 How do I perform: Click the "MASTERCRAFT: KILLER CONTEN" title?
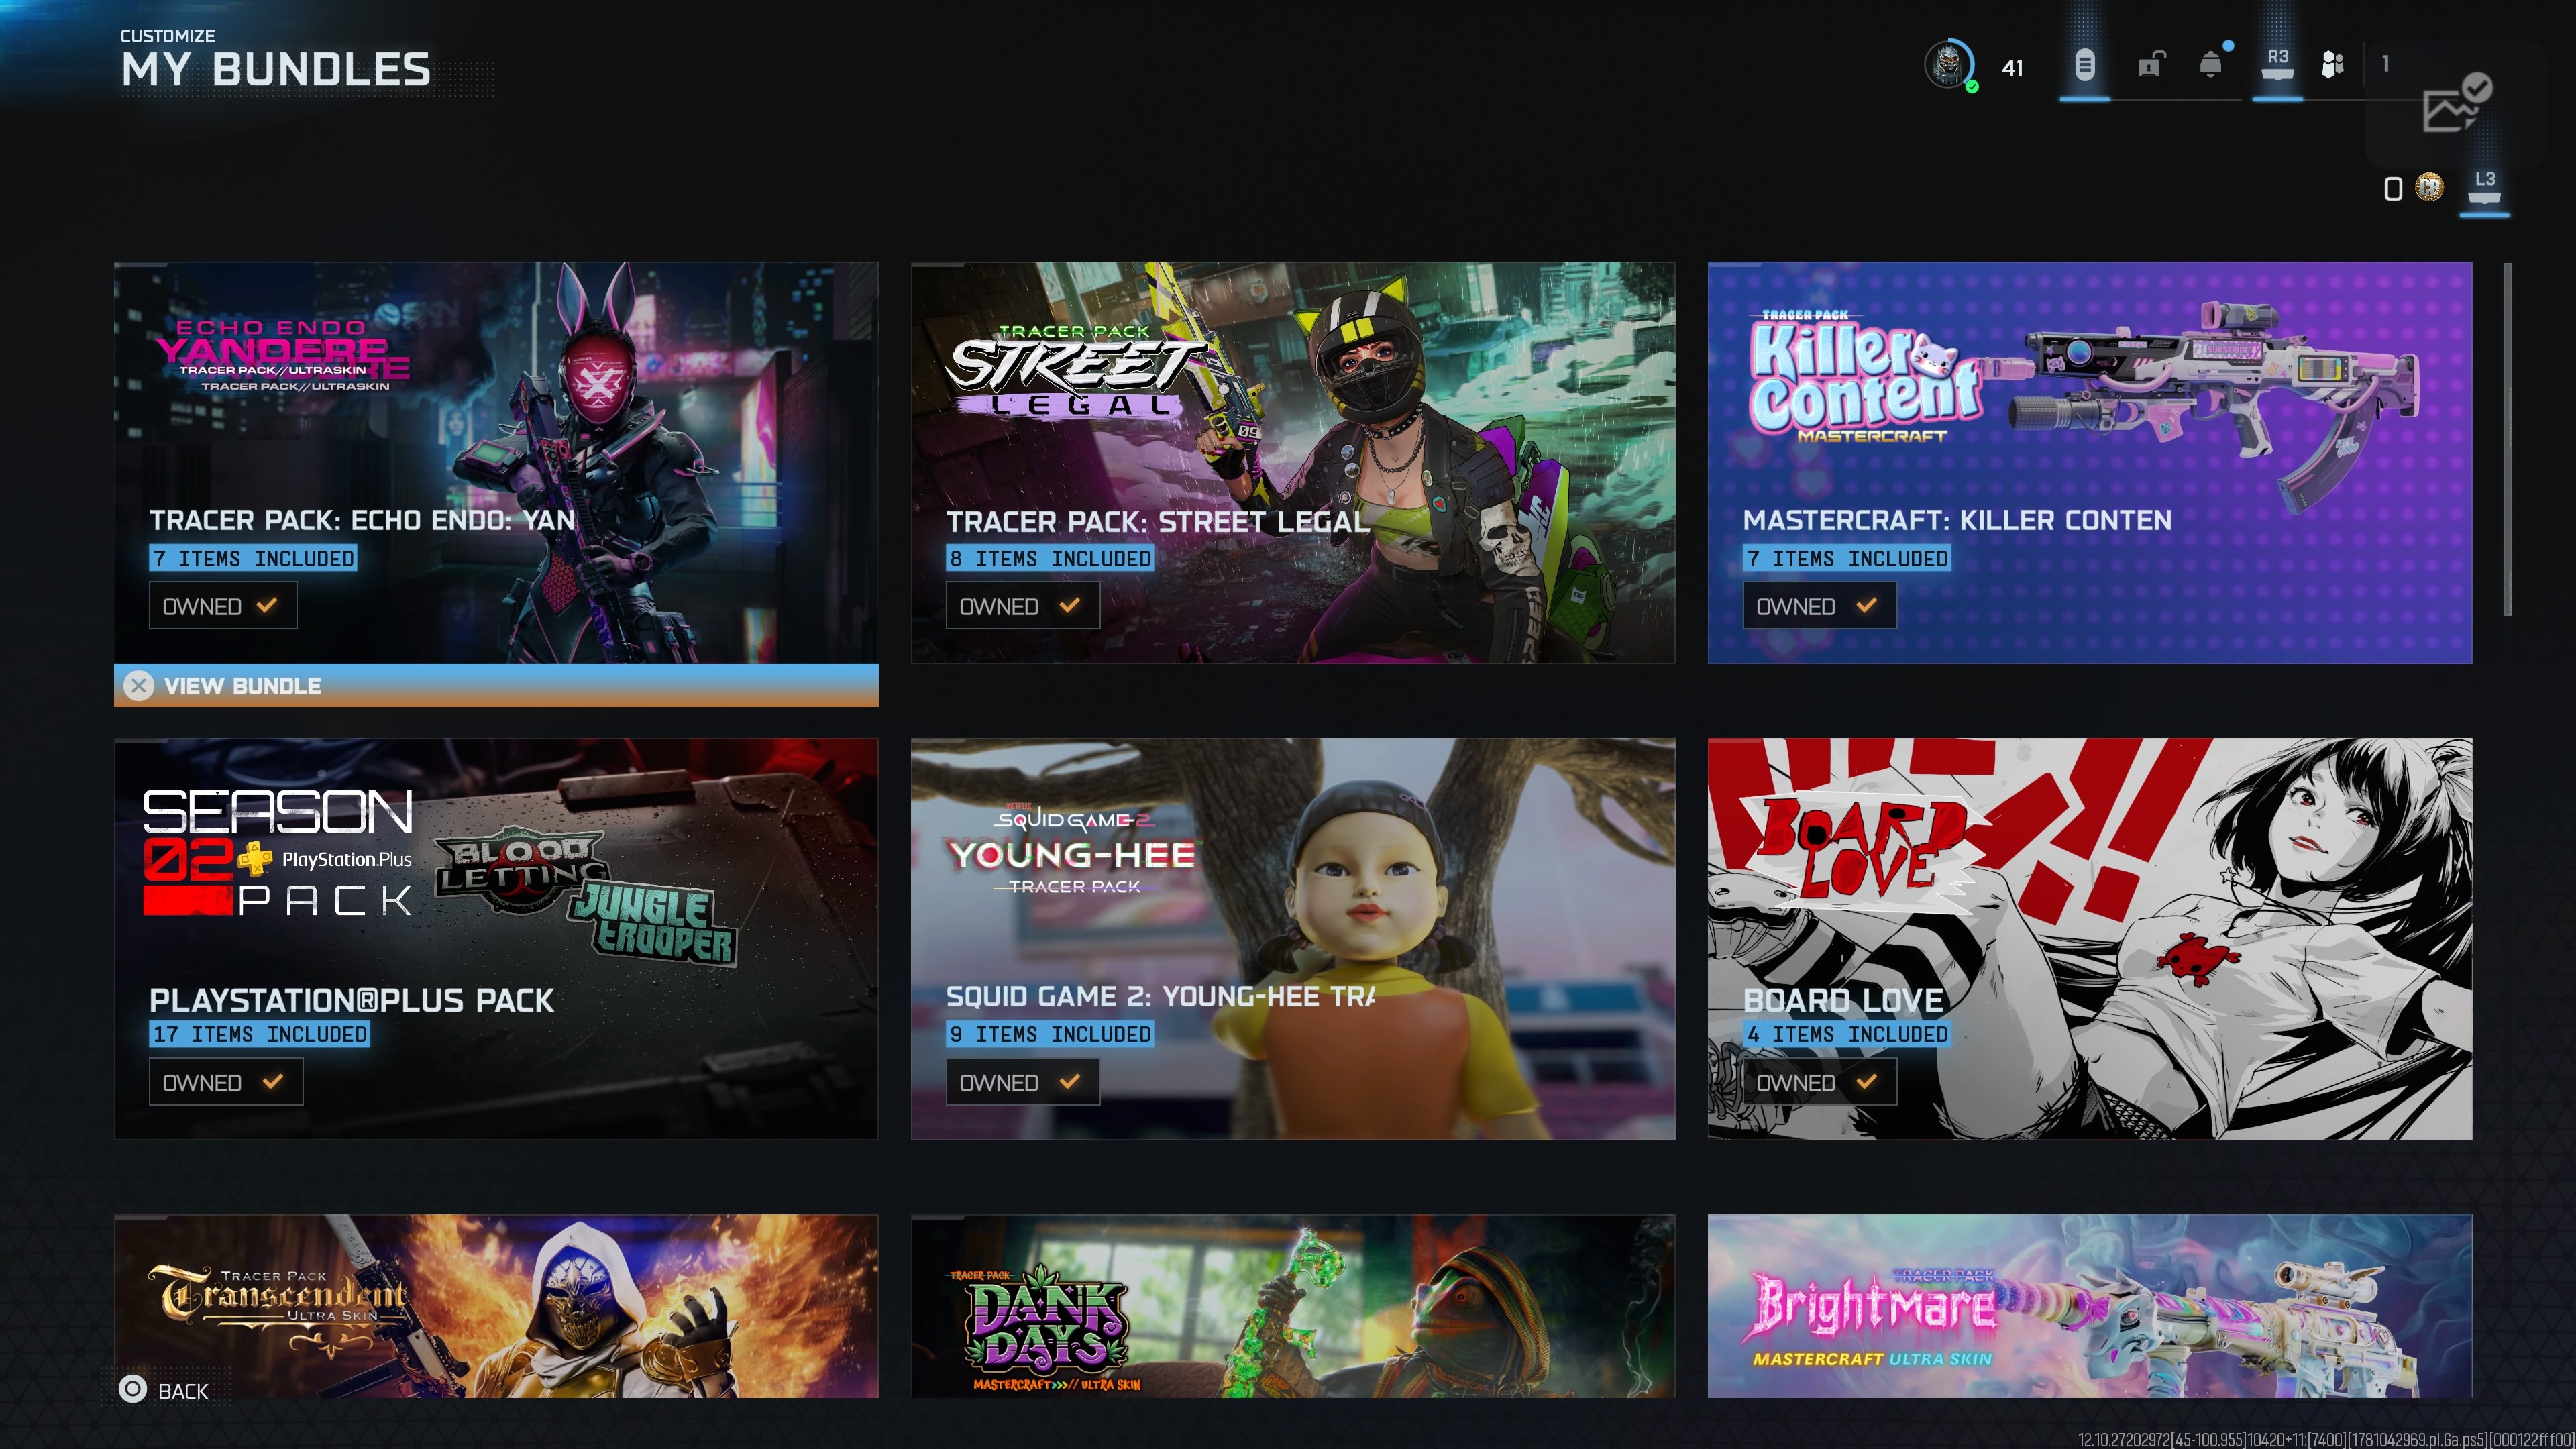click(x=1957, y=520)
